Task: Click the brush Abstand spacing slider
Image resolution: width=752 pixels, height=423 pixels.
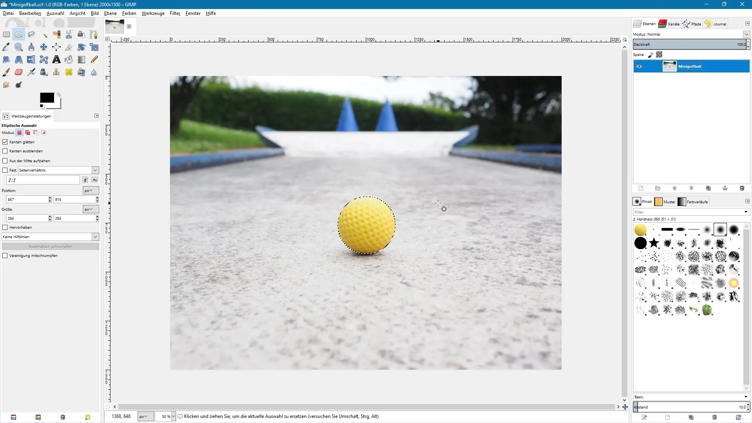Action: click(689, 407)
